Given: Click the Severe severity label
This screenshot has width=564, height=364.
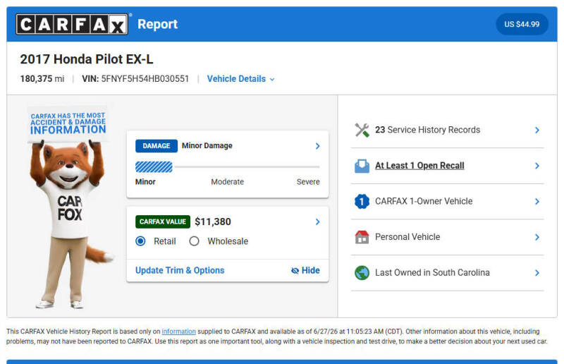Looking at the screenshot, I should pos(308,182).
